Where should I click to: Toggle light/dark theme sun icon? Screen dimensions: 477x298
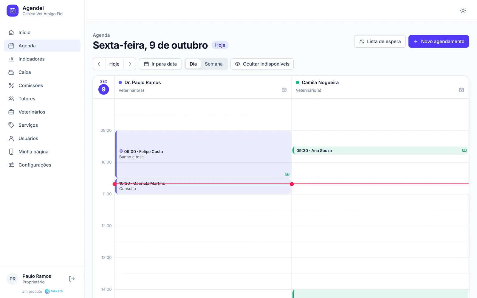pos(463,11)
